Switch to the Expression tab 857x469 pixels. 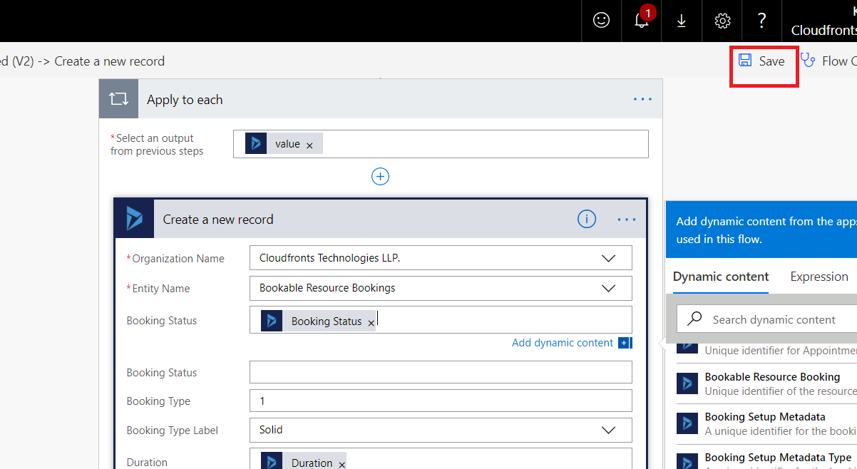(x=818, y=277)
